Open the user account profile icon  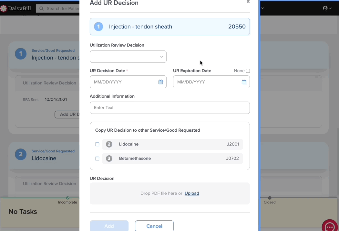pos(325,8)
